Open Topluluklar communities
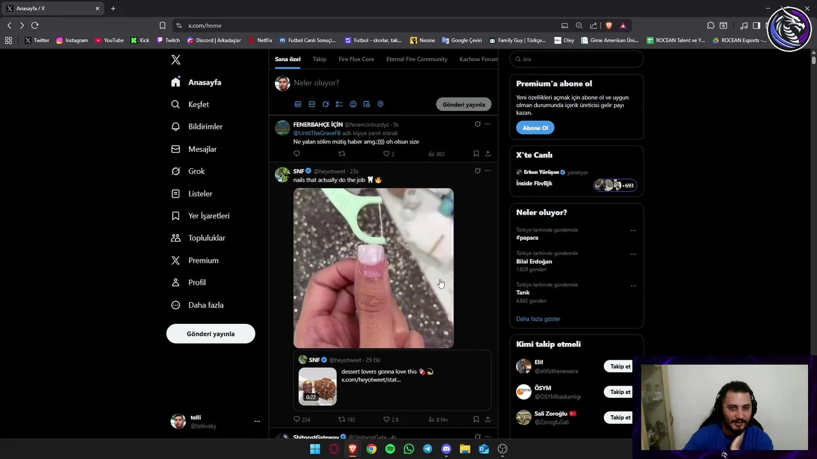 [199, 238]
